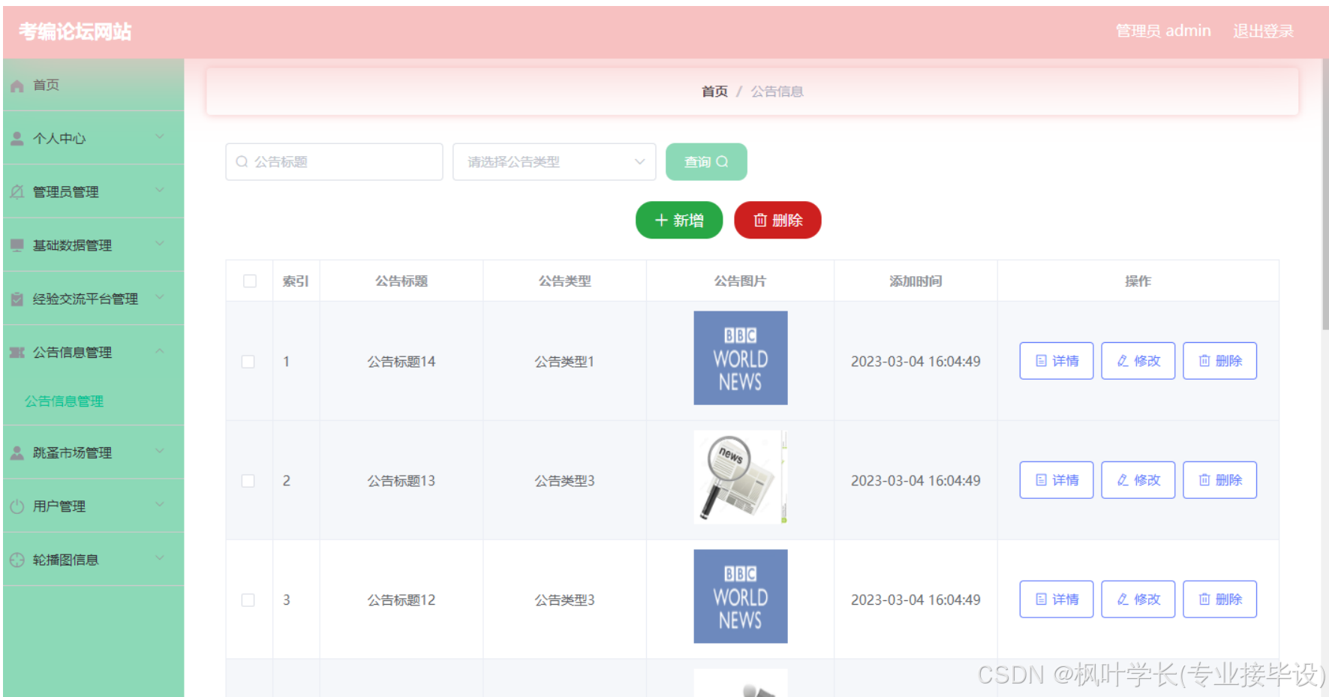Expand the 个人中心 menu chevron

click(160, 137)
